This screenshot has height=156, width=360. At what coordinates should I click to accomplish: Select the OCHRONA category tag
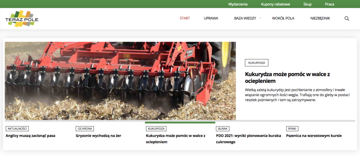85,129
